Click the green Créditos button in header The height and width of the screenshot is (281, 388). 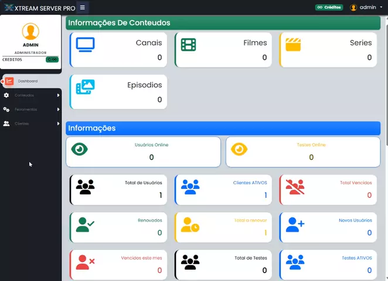point(329,8)
